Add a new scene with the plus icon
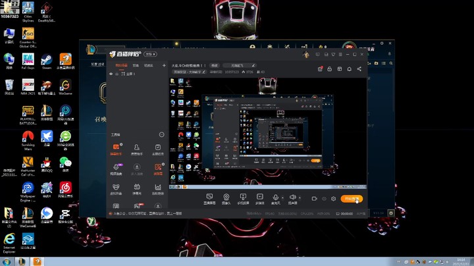This screenshot has width=474, height=266. pos(164,65)
